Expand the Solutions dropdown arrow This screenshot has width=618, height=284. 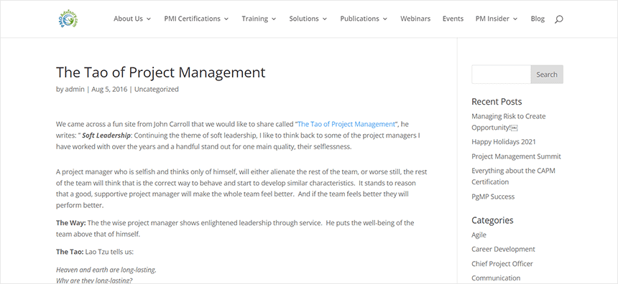[325, 19]
